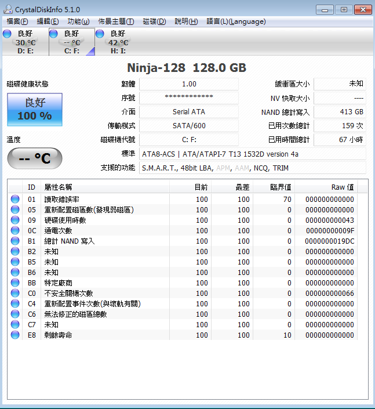375x409 pixels.
Task: Click the 臨界值 column header
Action: (x=274, y=187)
